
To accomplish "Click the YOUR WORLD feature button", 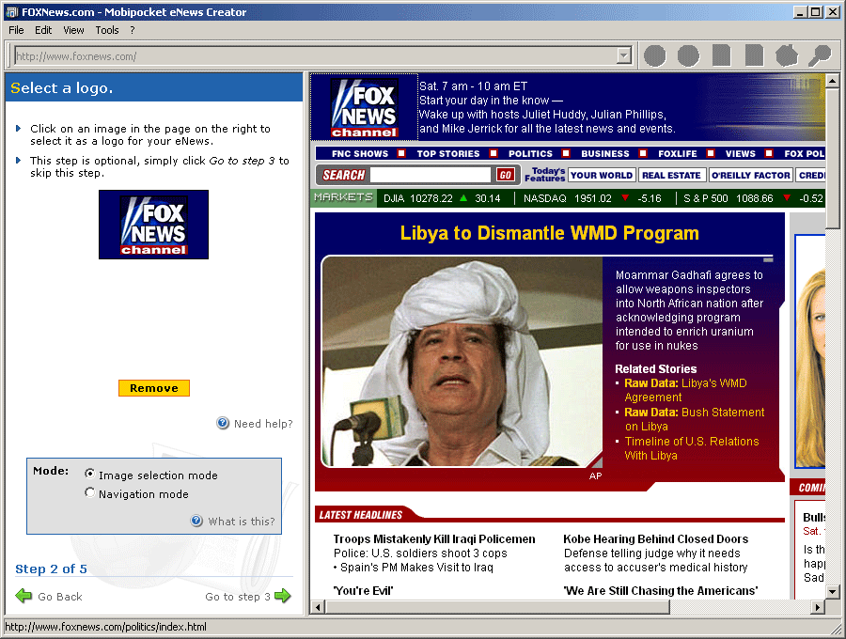I will coord(601,175).
